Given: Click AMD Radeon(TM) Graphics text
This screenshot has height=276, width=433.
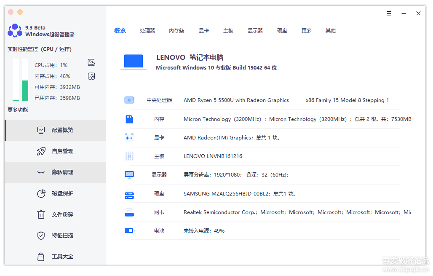Looking at the screenshot, I should click(x=232, y=138).
